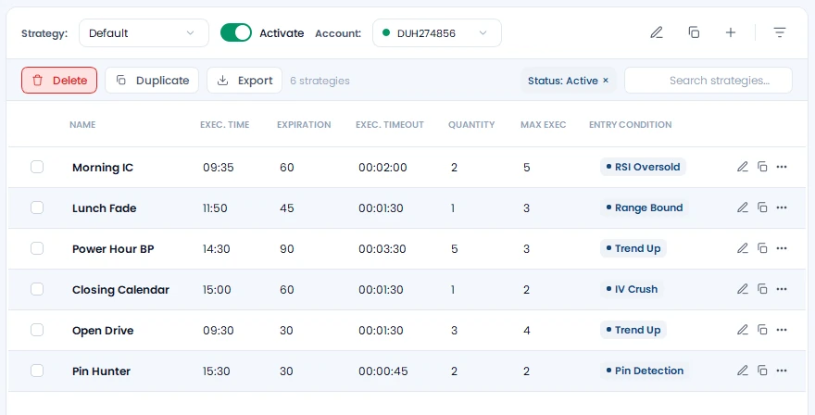This screenshot has height=415, width=815.
Task: Tick the Open Drive row checkbox
Action: 37,330
